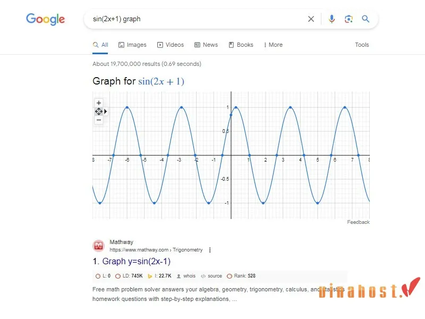
Task: Click the Feedback link below the graph
Action: (x=358, y=222)
